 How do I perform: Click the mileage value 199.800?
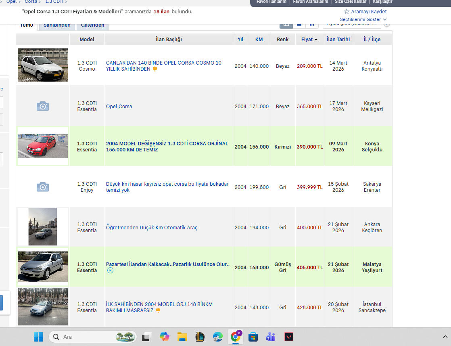[x=259, y=187]
